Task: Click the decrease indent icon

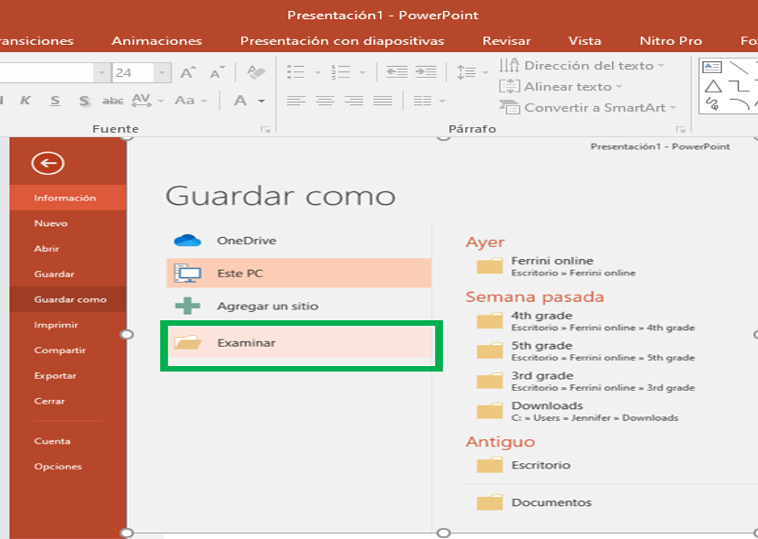Action: click(x=397, y=72)
